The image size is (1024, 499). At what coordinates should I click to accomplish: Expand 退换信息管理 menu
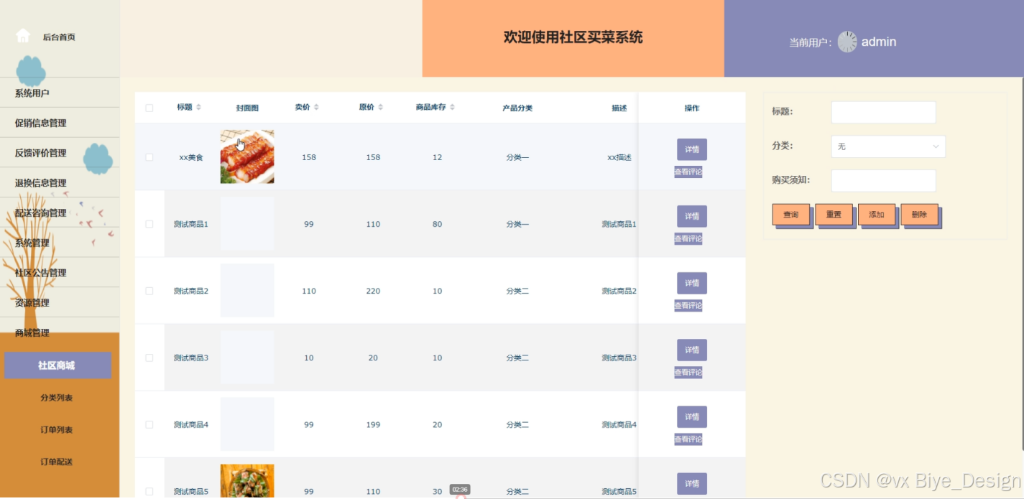pyautogui.click(x=60, y=183)
